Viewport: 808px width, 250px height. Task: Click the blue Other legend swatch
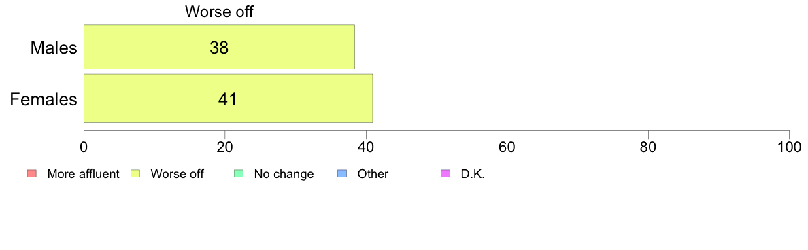pos(342,174)
